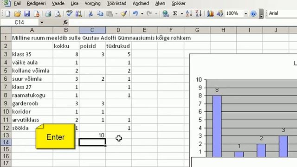Click header cell 'tüdrukud'
This screenshot has width=297, height=167.
(118, 46)
